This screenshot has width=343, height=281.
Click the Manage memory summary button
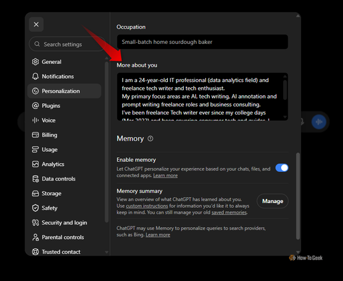click(x=272, y=201)
